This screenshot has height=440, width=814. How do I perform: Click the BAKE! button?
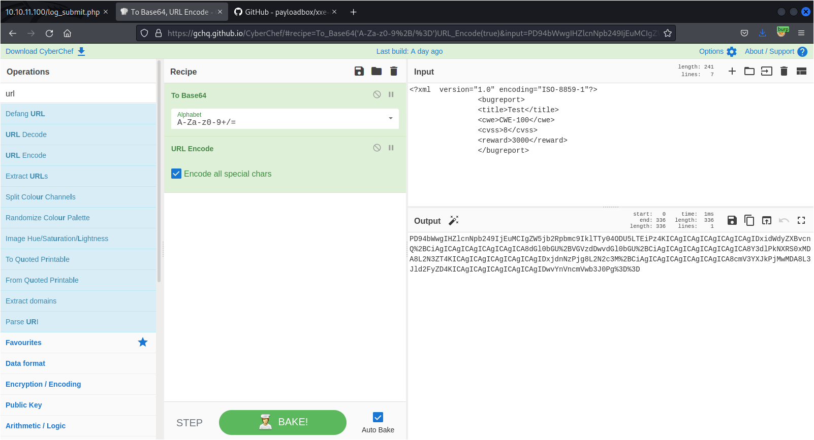(283, 422)
